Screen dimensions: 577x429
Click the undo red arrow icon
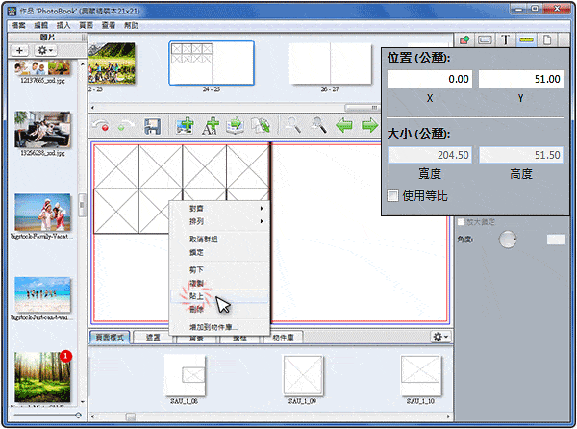101,125
